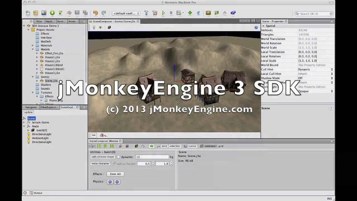357x201 pixels.
Task: Click the Open Project toolbar icon
Action: tap(44, 13)
